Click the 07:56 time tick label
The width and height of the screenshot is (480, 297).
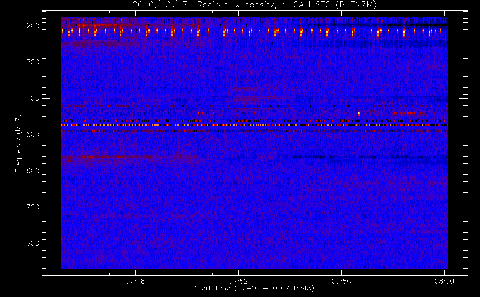(341, 281)
